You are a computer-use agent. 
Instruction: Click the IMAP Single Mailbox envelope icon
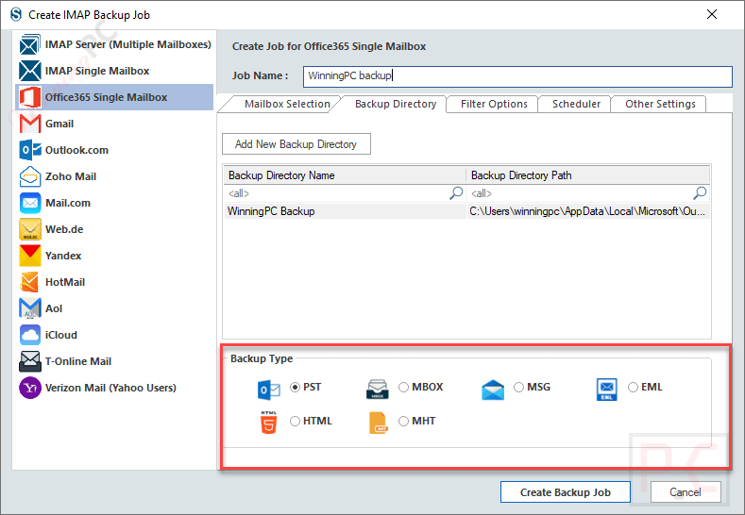pos(30,71)
